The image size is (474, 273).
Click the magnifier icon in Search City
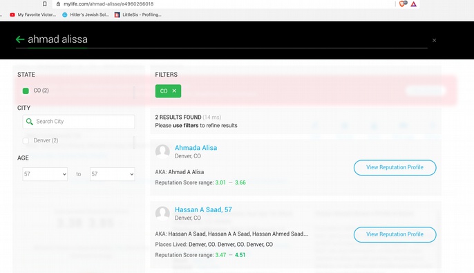[x=29, y=122]
